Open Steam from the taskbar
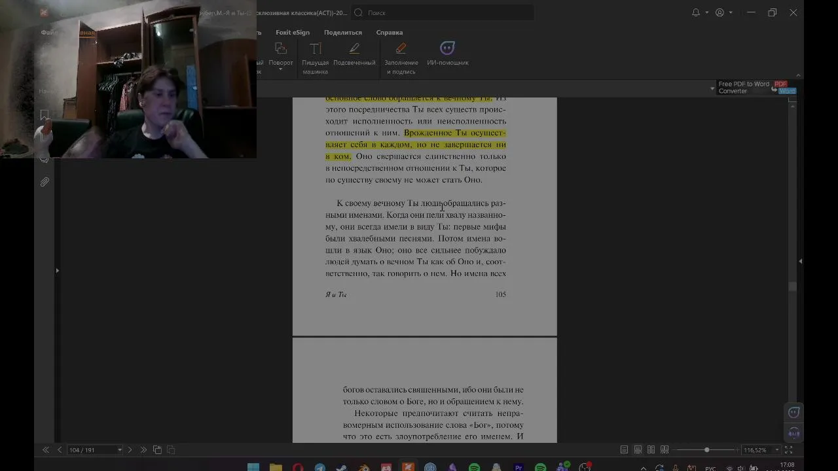 point(342,467)
